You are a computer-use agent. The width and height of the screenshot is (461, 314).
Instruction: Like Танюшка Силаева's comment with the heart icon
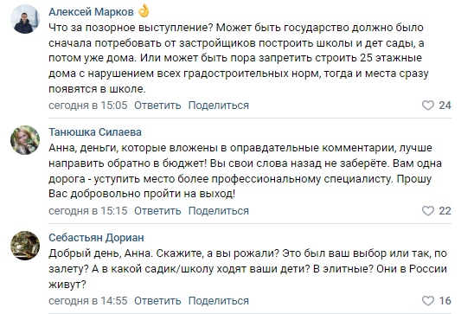pyautogui.click(x=428, y=211)
